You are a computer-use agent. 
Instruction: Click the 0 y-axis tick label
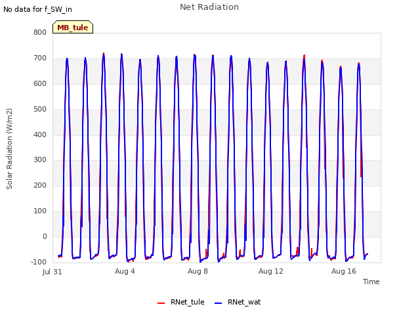pos(45,236)
